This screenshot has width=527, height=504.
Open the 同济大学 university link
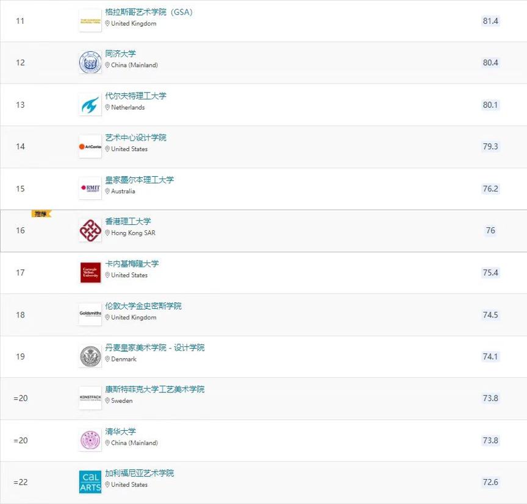pyautogui.click(x=121, y=54)
